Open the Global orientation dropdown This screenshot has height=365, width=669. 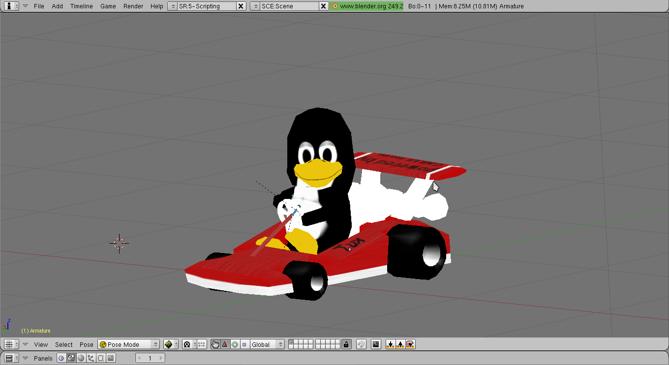coord(267,344)
